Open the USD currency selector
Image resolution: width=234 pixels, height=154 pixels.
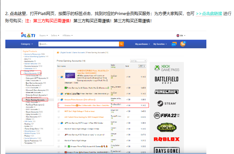click(x=142, y=66)
